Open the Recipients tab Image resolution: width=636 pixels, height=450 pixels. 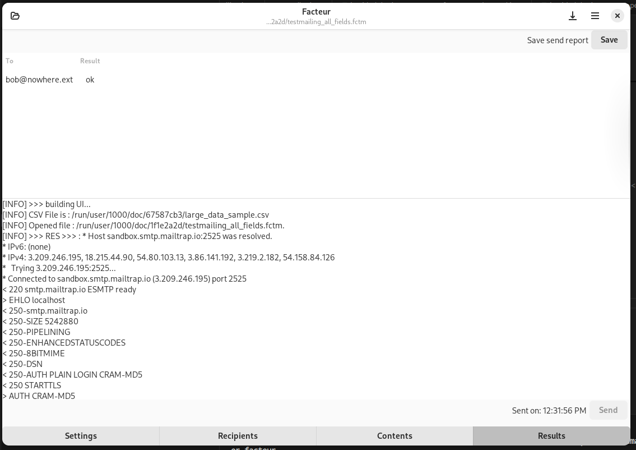point(238,436)
